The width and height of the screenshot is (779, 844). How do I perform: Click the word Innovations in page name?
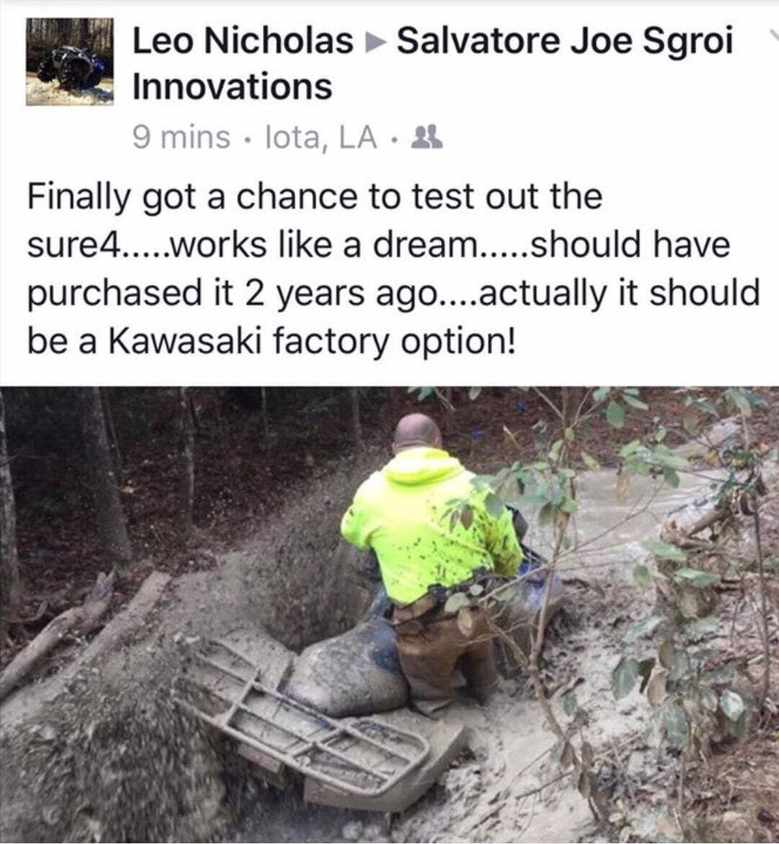point(232,87)
